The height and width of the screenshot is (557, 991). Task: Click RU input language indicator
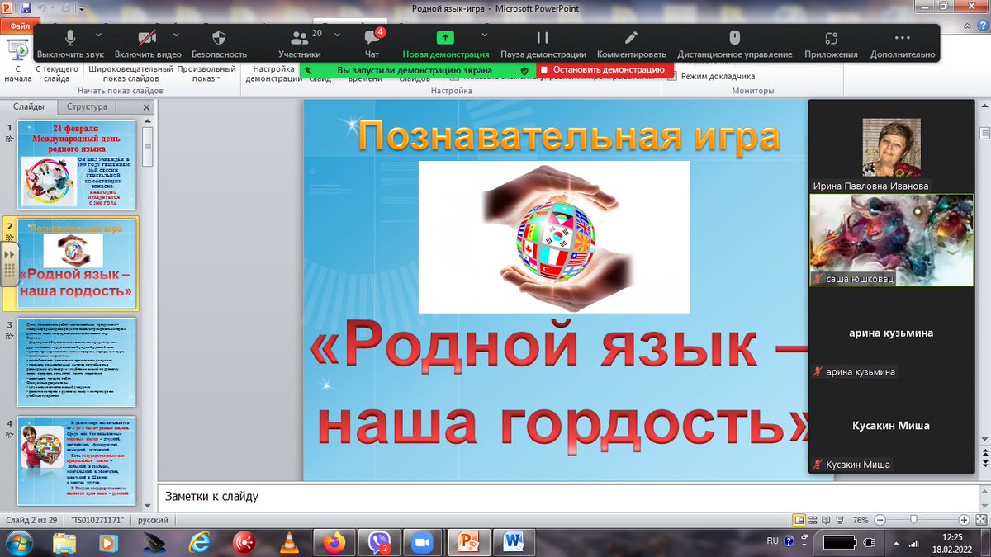point(773,541)
